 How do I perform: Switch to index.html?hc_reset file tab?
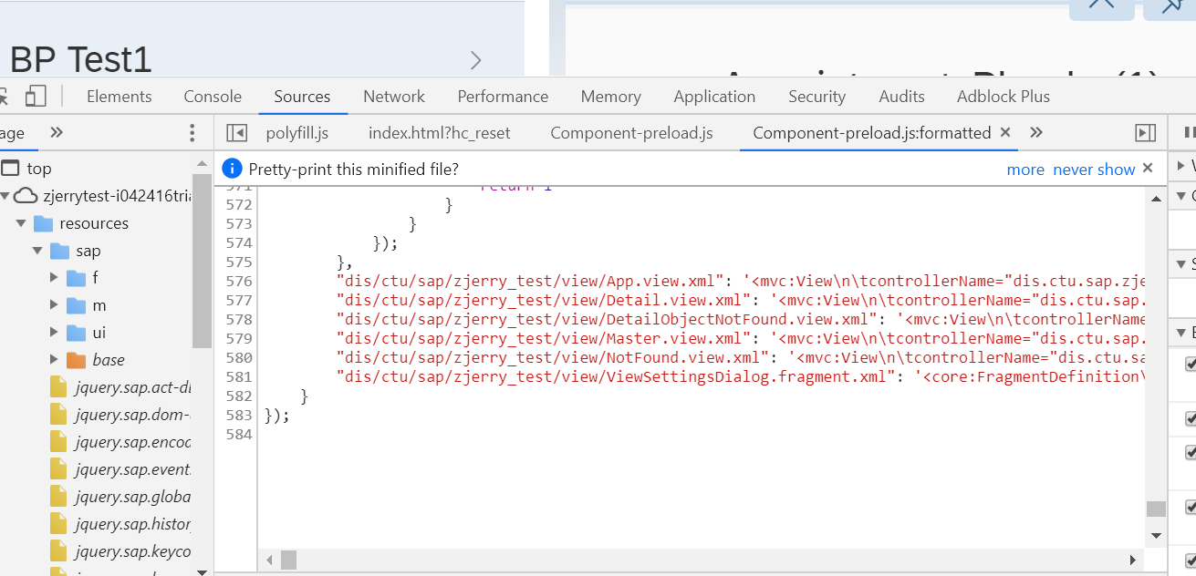(x=440, y=133)
